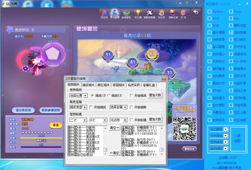Enable the 开始挑战 checkbox
The width and height of the screenshot is (251, 170).
(x=131, y=96)
